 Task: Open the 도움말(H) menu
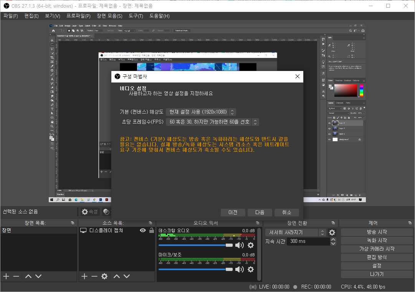pos(159,16)
